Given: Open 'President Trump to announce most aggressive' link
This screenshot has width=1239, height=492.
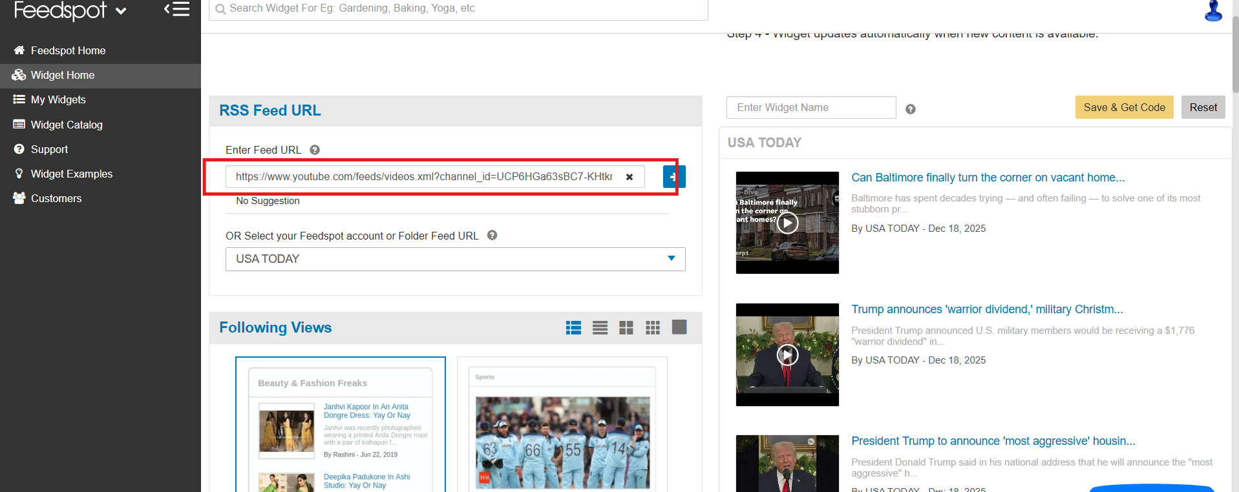Looking at the screenshot, I should point(993,441).
